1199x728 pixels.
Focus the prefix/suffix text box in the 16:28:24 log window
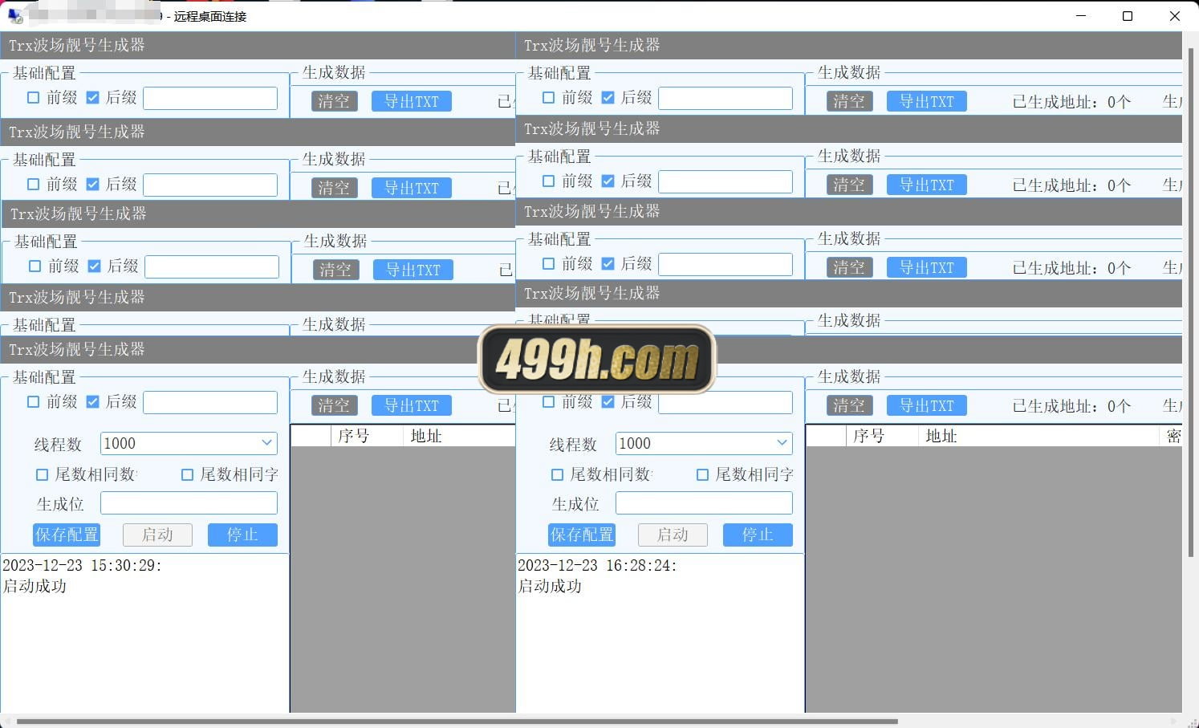coord(725,402)
